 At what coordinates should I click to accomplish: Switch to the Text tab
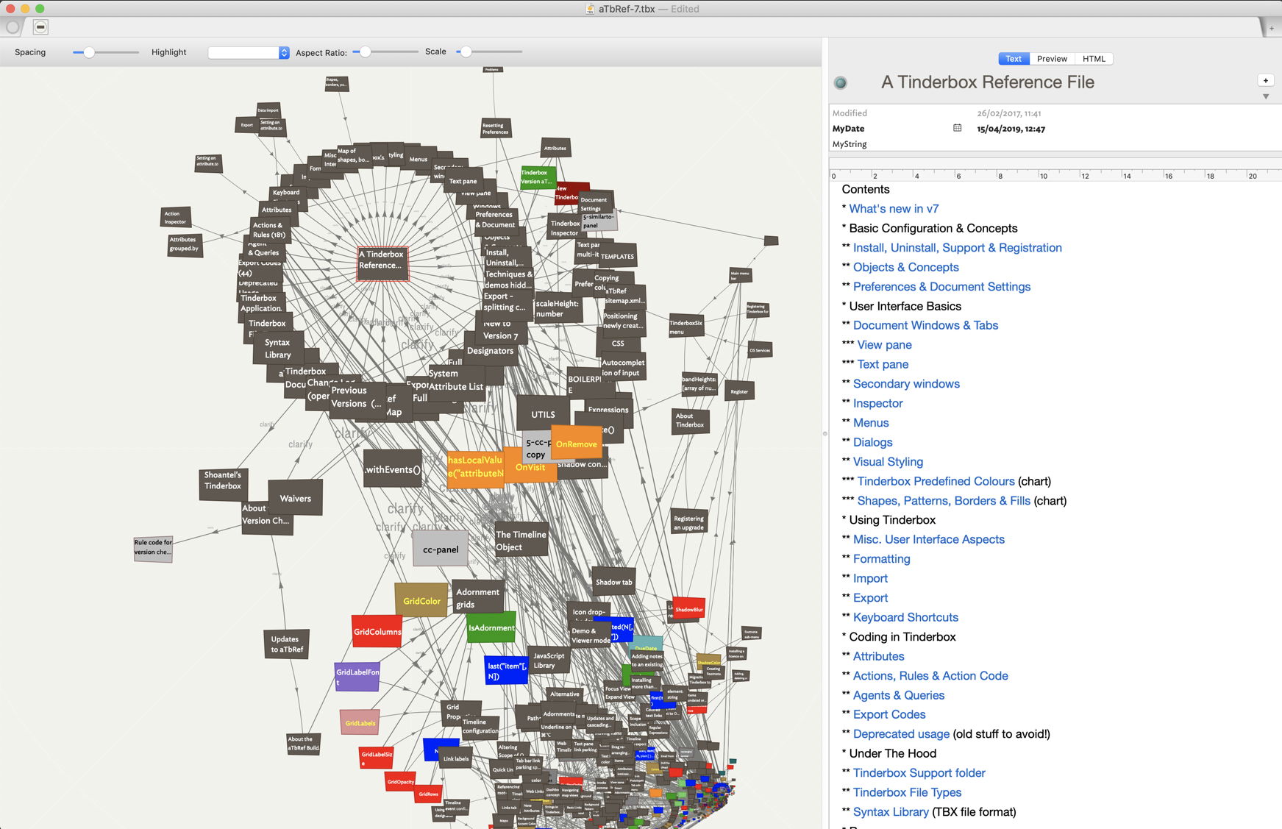1014,59
